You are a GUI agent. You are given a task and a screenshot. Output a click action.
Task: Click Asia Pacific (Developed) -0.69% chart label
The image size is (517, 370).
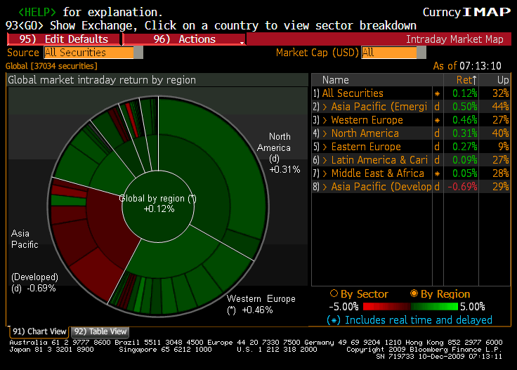(34, 261)
